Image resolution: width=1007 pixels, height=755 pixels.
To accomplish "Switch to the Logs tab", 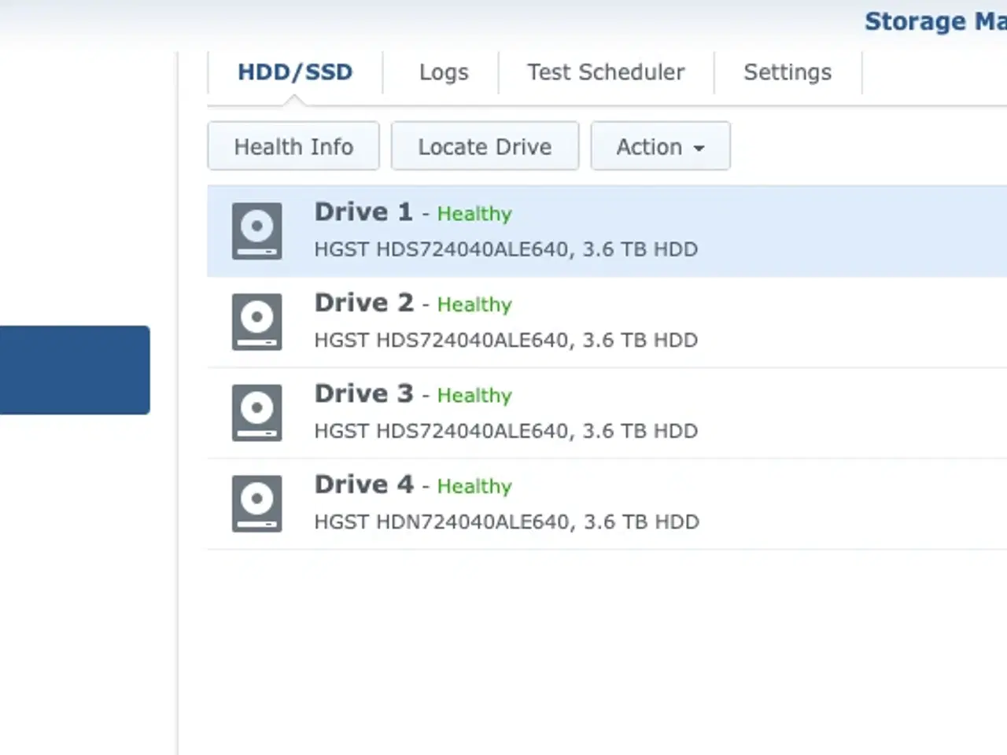I will (x=443, y=72).
